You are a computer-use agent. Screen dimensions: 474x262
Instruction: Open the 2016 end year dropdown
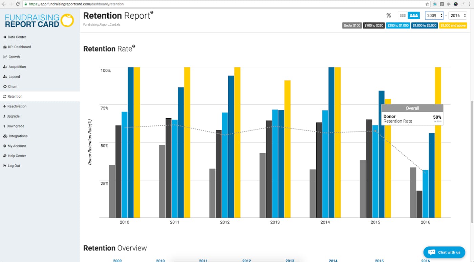pyautogui.click(x=458, y=16)
